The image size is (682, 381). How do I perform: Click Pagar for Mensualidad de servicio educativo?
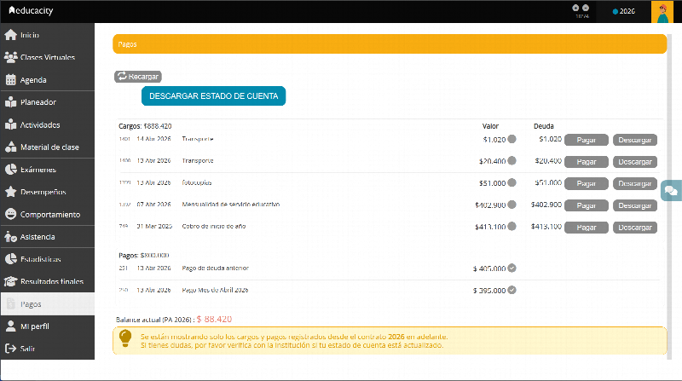[586, 205]
